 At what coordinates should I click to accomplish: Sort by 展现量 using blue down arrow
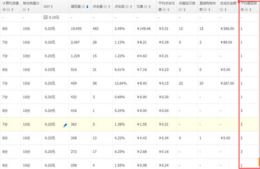[87, 6]
